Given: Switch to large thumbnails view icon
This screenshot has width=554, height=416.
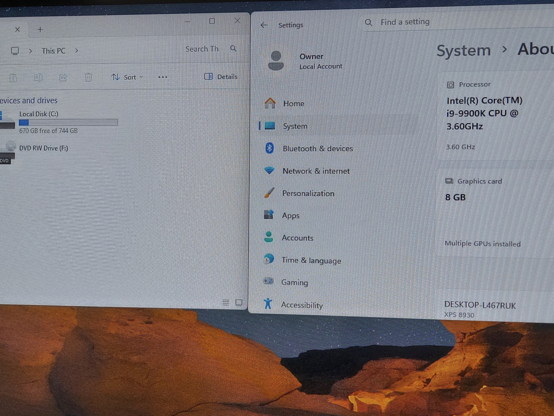Looking at the screenshot, I should (239, 302).
